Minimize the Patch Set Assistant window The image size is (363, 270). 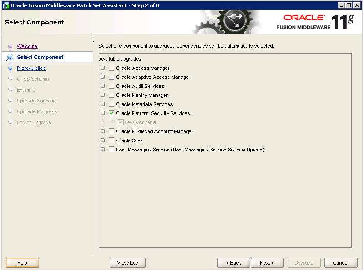[x=341, y=5]
